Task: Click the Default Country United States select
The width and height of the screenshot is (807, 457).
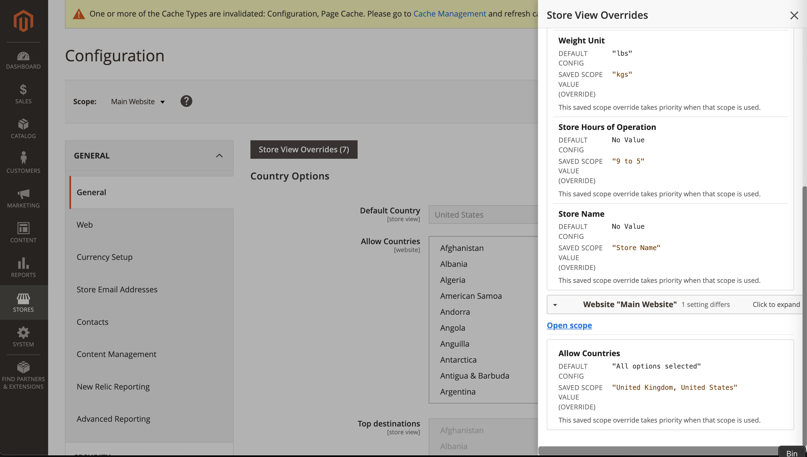Action: 483,215
